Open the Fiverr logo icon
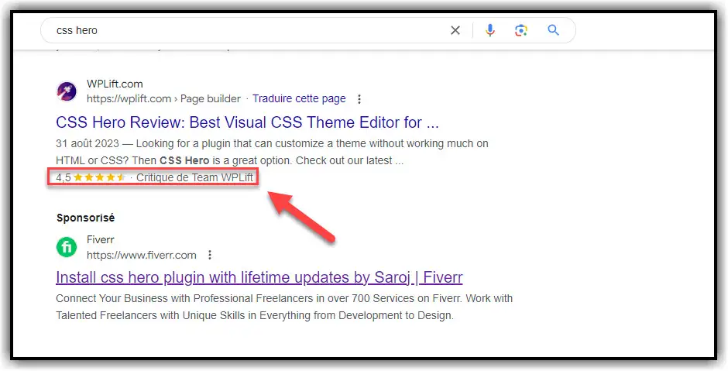 tap(67, 247)
